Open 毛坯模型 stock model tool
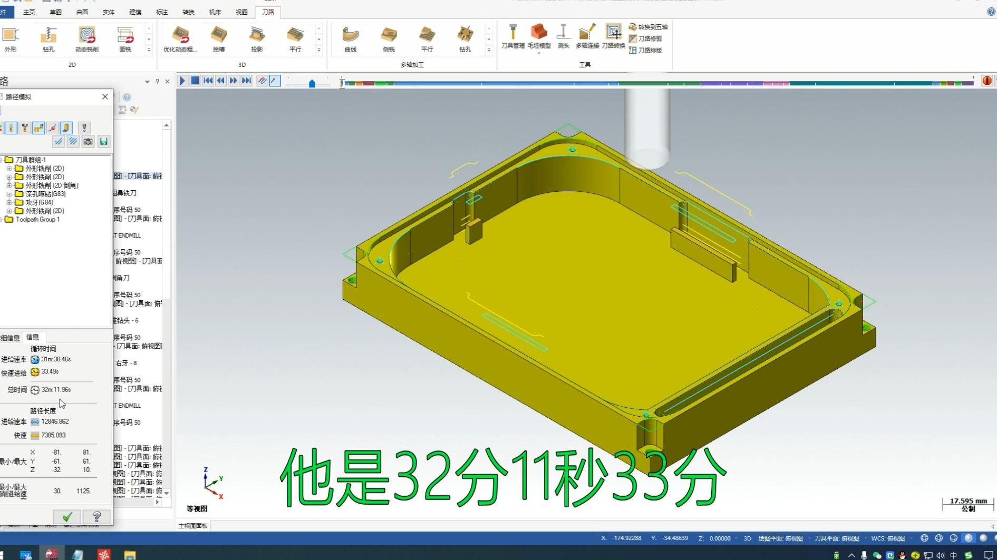The width and height of the screenshot is (997, 560). tap(539, 36)
